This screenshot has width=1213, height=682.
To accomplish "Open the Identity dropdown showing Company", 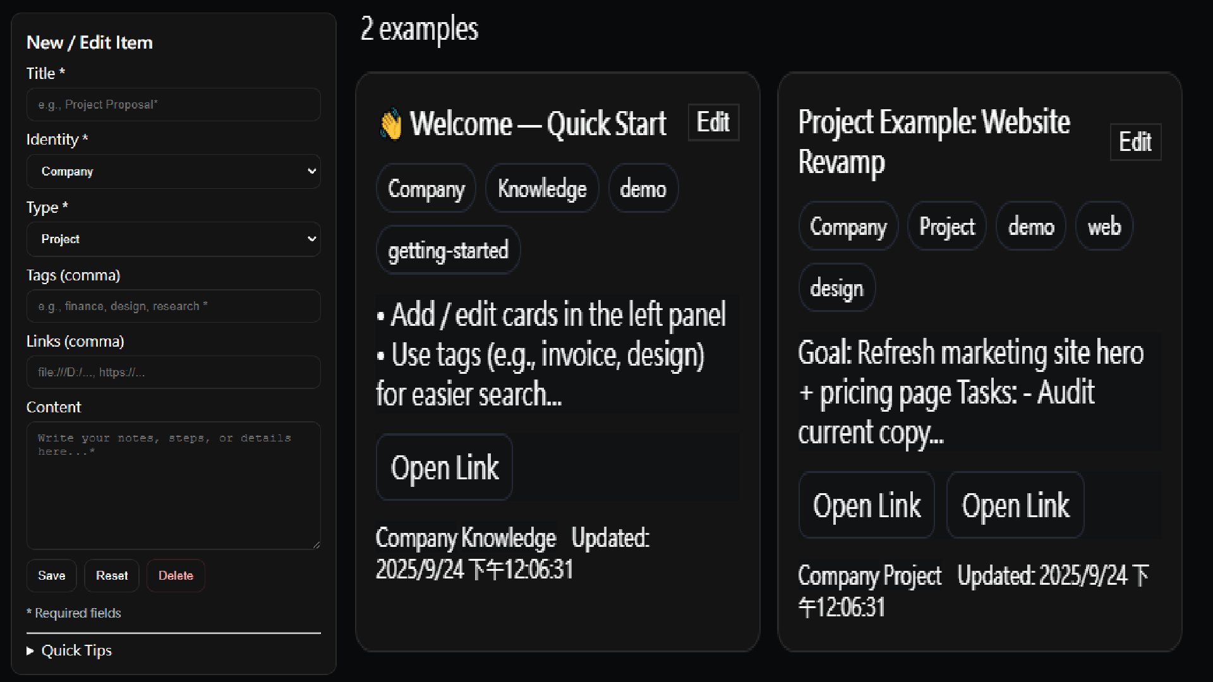I will pos(174,172).
